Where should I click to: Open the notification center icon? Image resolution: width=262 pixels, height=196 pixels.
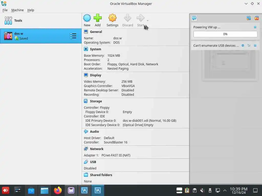point(194,18)
